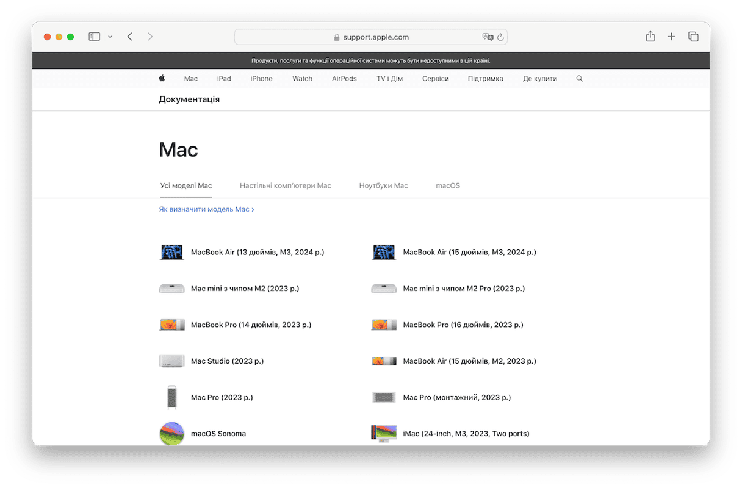This screenshot has width=742, height=488.
Task: Click MacBook Air 15 дюймів M2 thumbnail
Action: 384,361
